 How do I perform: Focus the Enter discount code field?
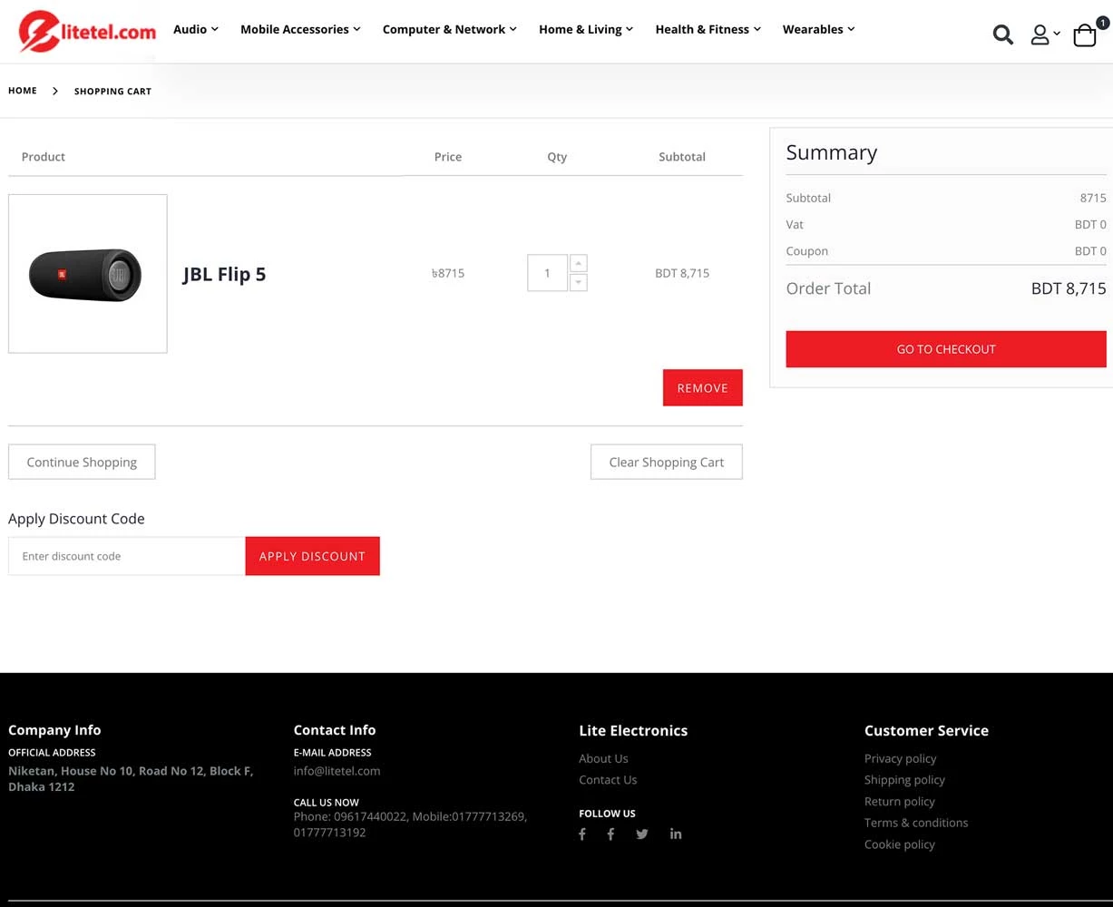click(x=127, y=556)
